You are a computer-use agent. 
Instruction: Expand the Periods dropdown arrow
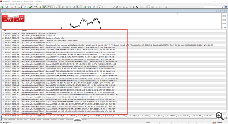[x=91, y=7]
